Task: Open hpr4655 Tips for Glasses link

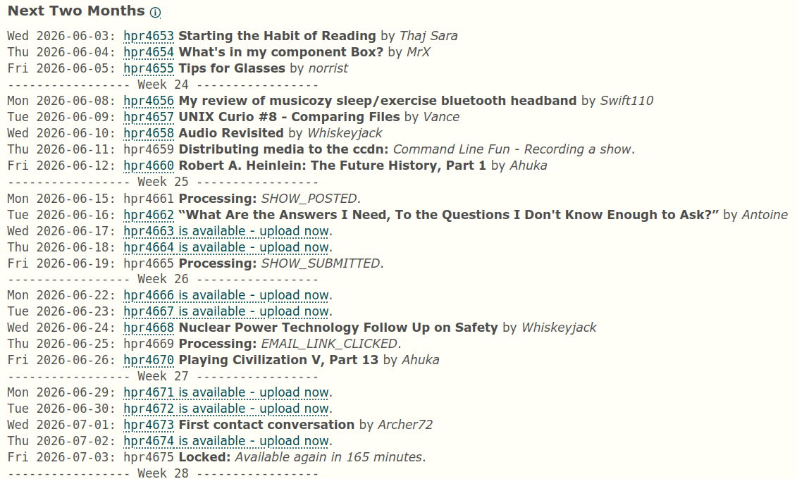Action: [x=149, y=68]
